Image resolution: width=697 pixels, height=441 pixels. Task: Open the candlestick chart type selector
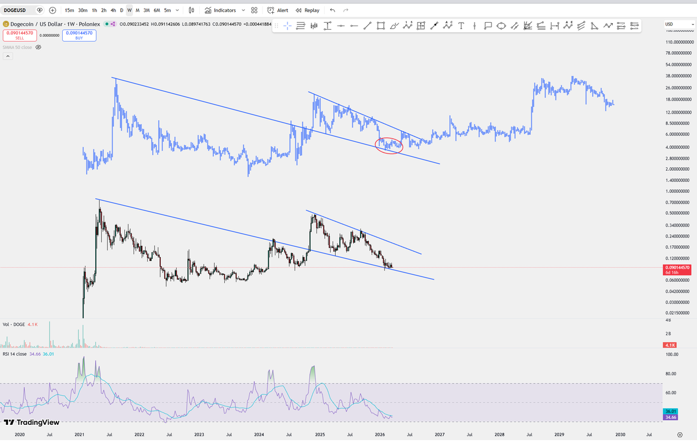pyautogui.click(x=192, y=10)
